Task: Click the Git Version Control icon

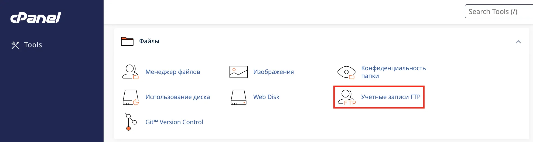Action: tap(131, 122)
